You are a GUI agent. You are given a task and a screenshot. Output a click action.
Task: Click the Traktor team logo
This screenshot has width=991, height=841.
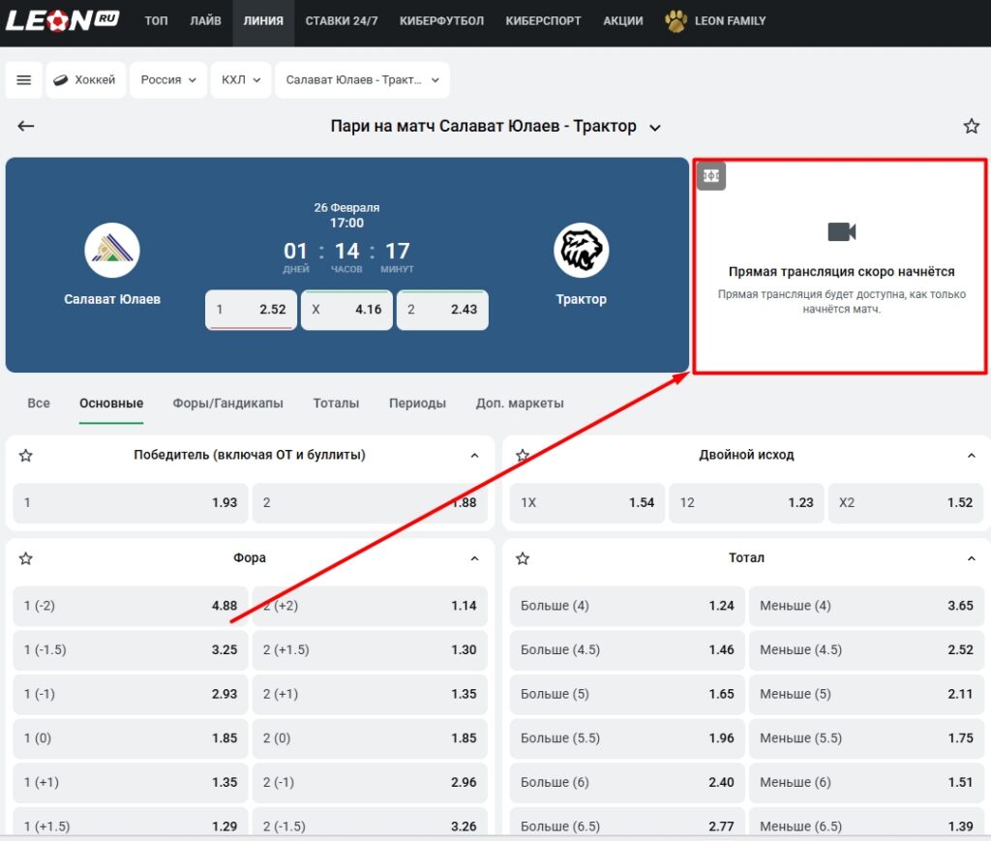pos(581,251)
